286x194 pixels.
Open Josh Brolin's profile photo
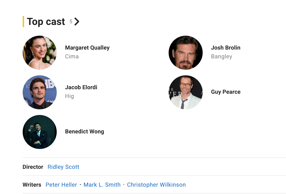(185, 52)
